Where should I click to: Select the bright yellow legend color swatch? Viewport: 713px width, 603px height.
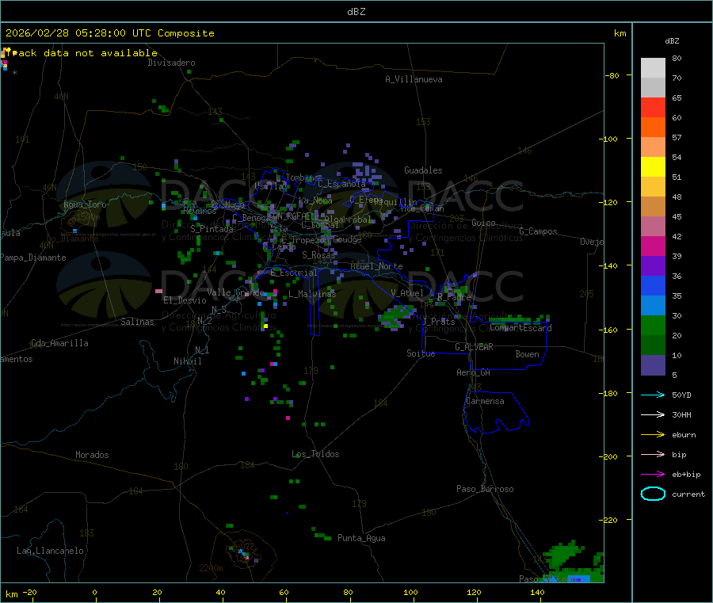[653, 167]
